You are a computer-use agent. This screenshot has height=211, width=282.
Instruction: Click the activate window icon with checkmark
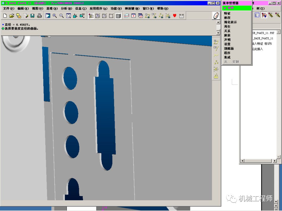(x=140, y=16)
